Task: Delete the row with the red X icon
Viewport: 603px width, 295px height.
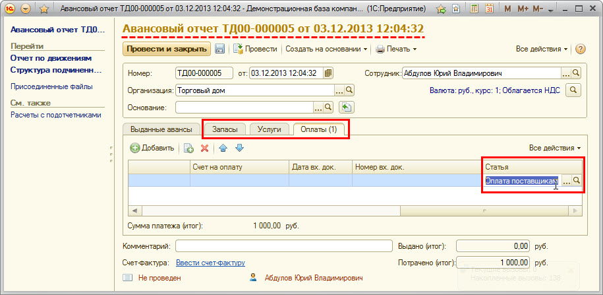Action: (204, 148)
